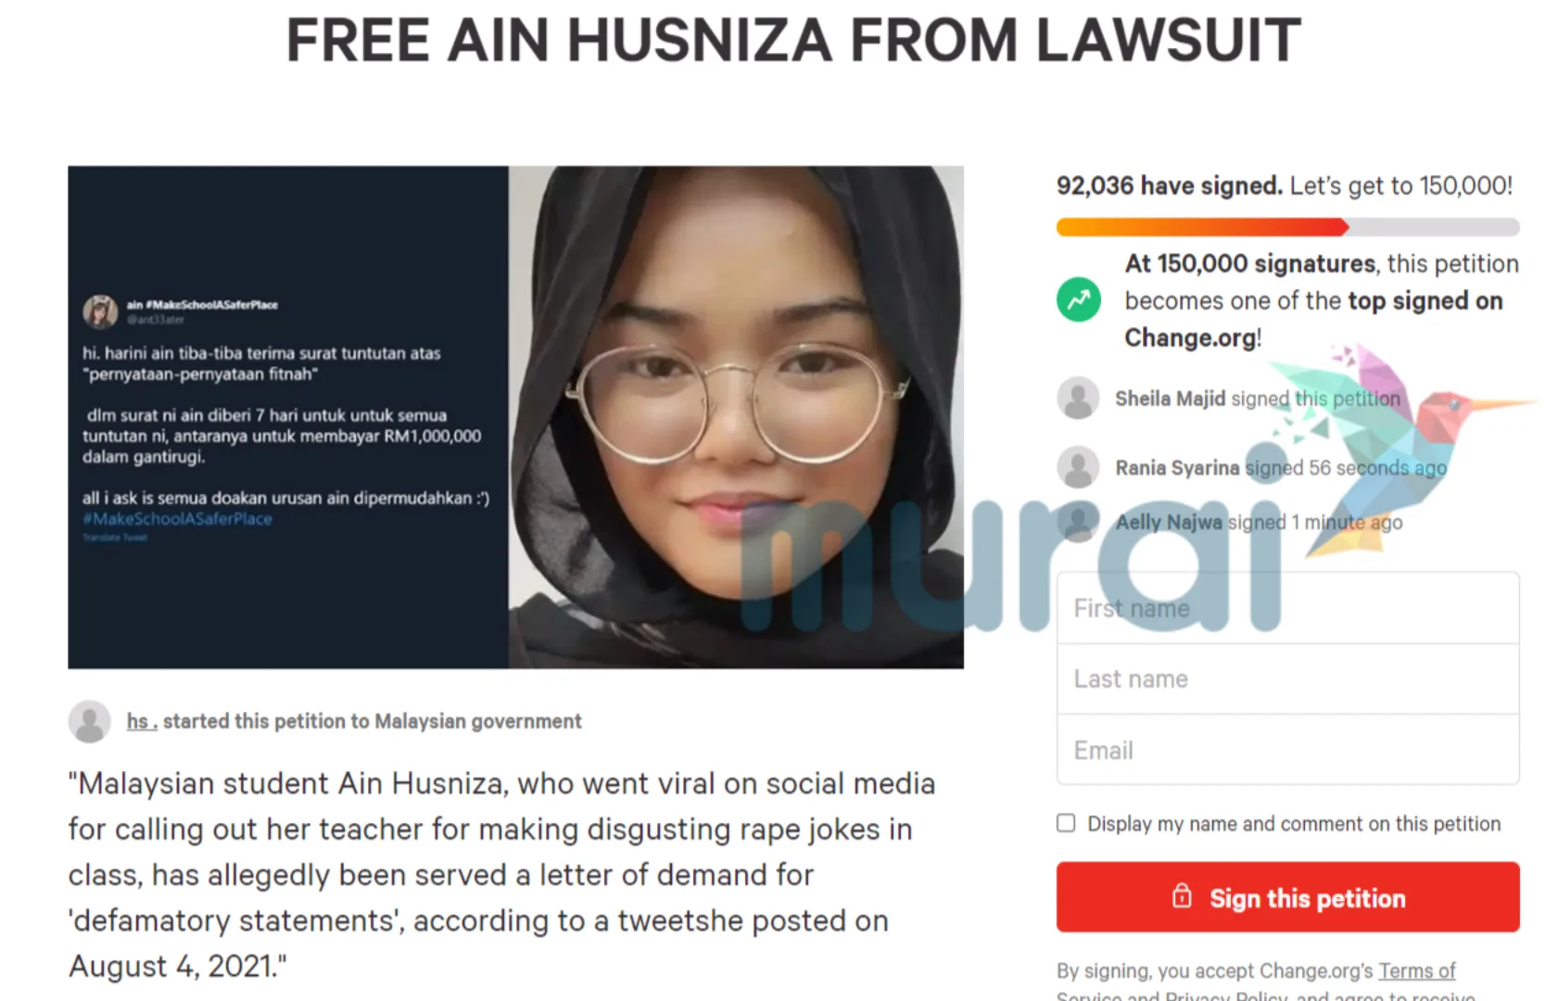Open the petition photo thumbnail

coord(515,417)
